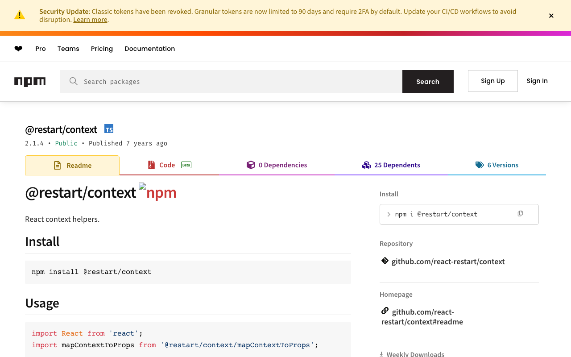571x357 pixels.
Task: Open the Learn more link
Action: click(90, 20)
